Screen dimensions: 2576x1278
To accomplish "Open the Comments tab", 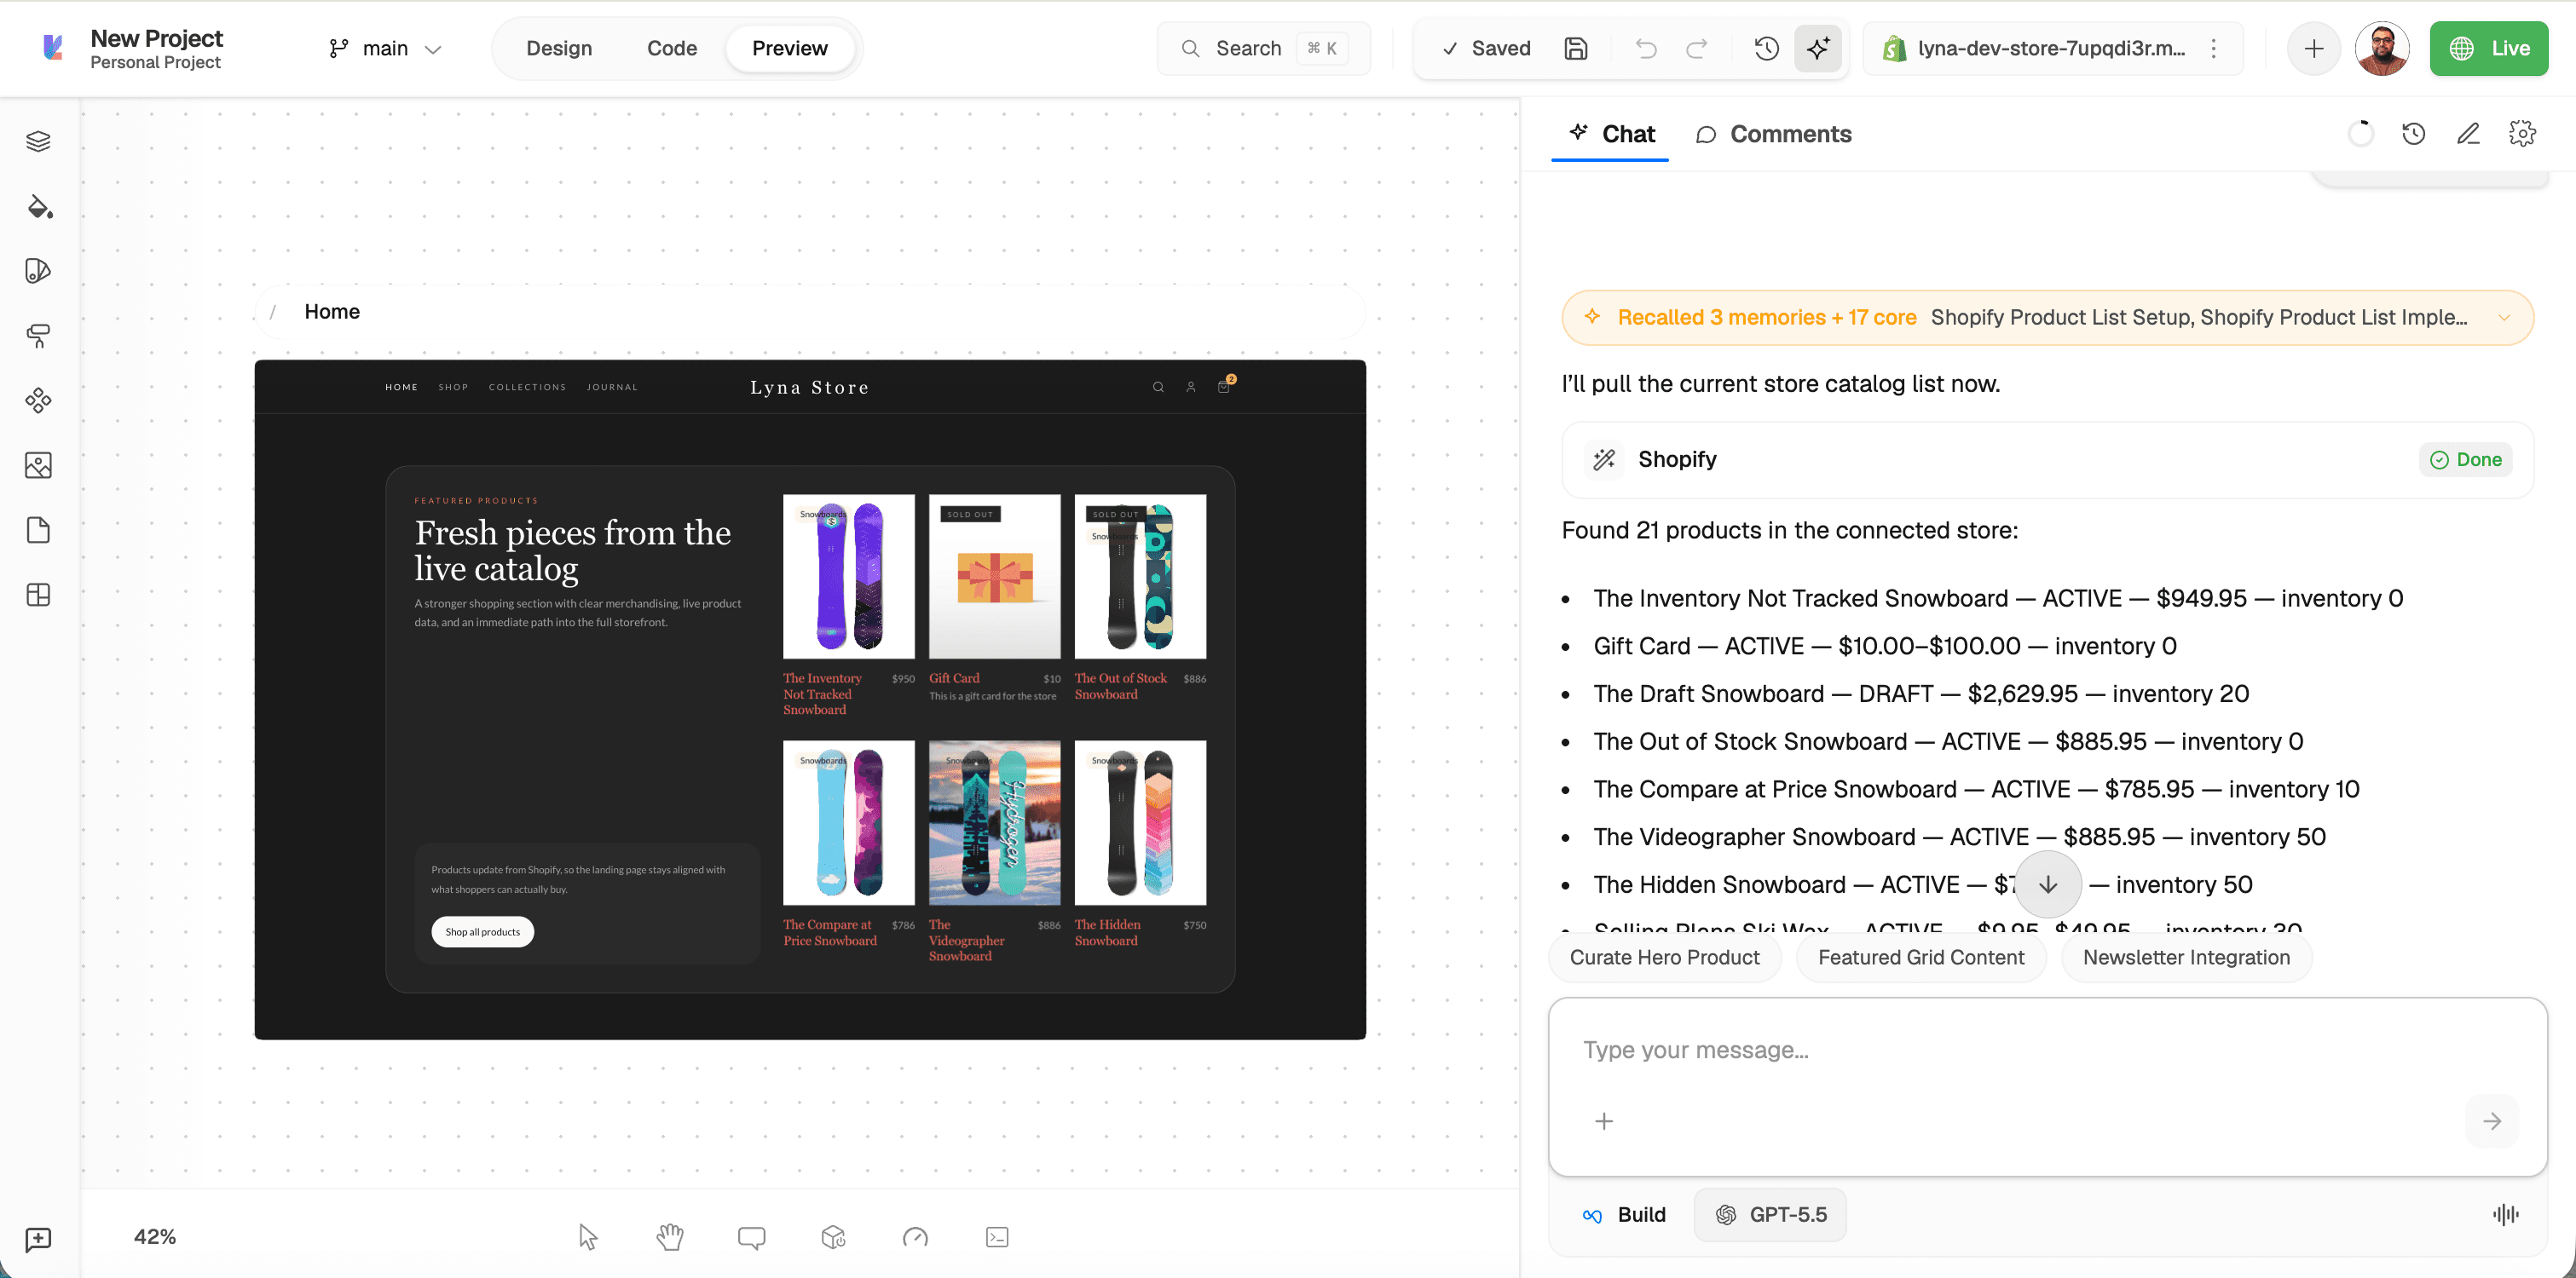I will (1774, 134).
